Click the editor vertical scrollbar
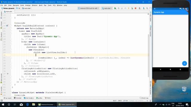Viewport: 191px width, 107px height. click(x=149, y=56)
